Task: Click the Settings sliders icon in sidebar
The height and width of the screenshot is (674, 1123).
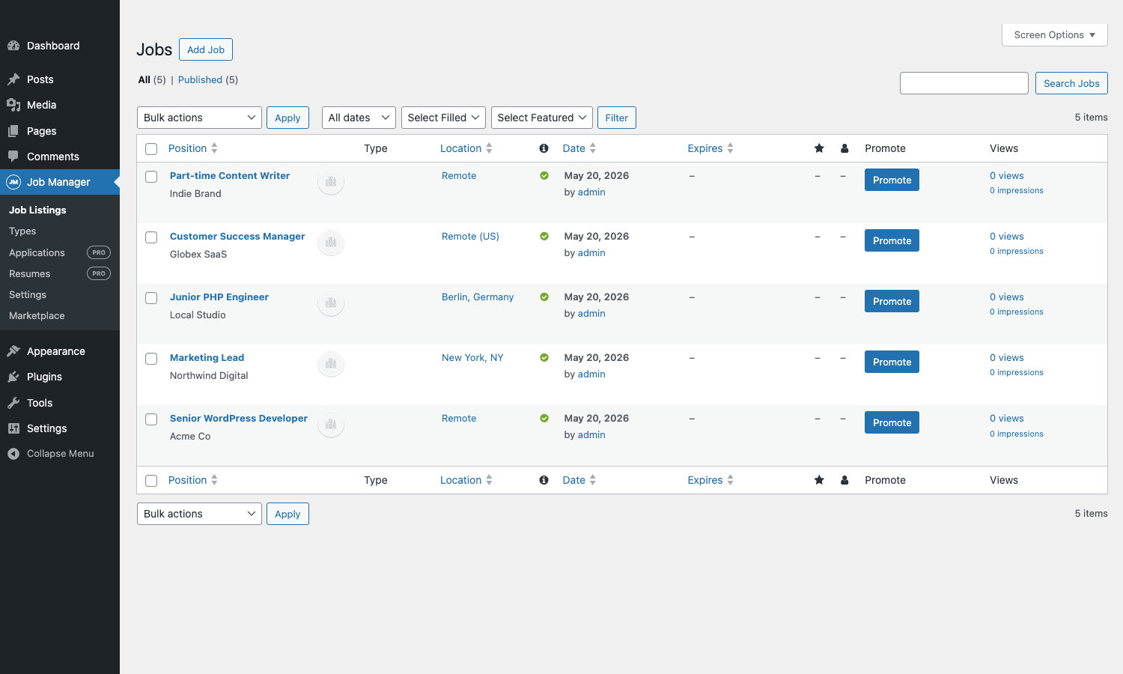Action: 13,428
